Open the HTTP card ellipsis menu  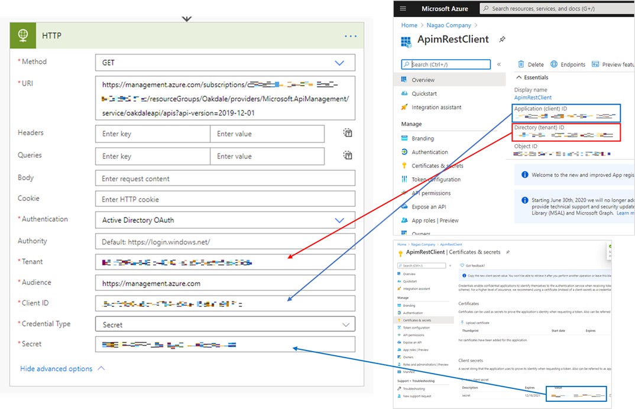[x=350, y=35]
